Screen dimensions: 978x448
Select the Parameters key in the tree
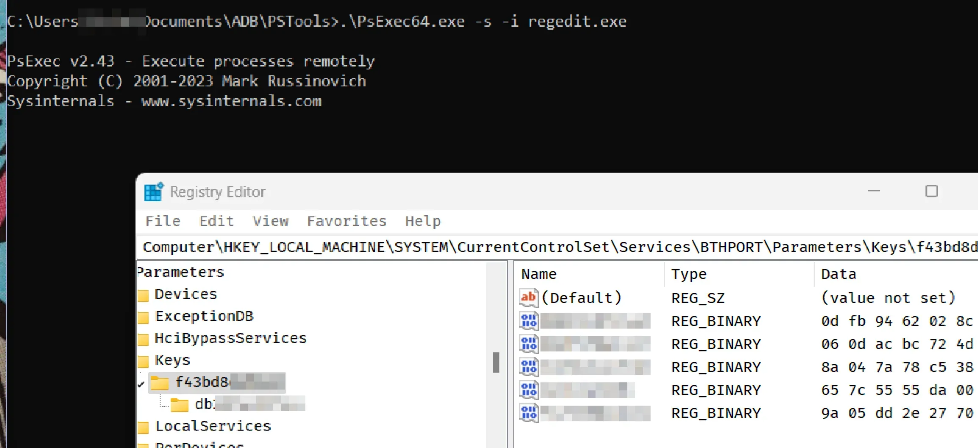180,272
